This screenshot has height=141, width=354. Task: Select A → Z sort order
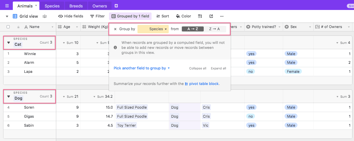[x=193, y=29]
